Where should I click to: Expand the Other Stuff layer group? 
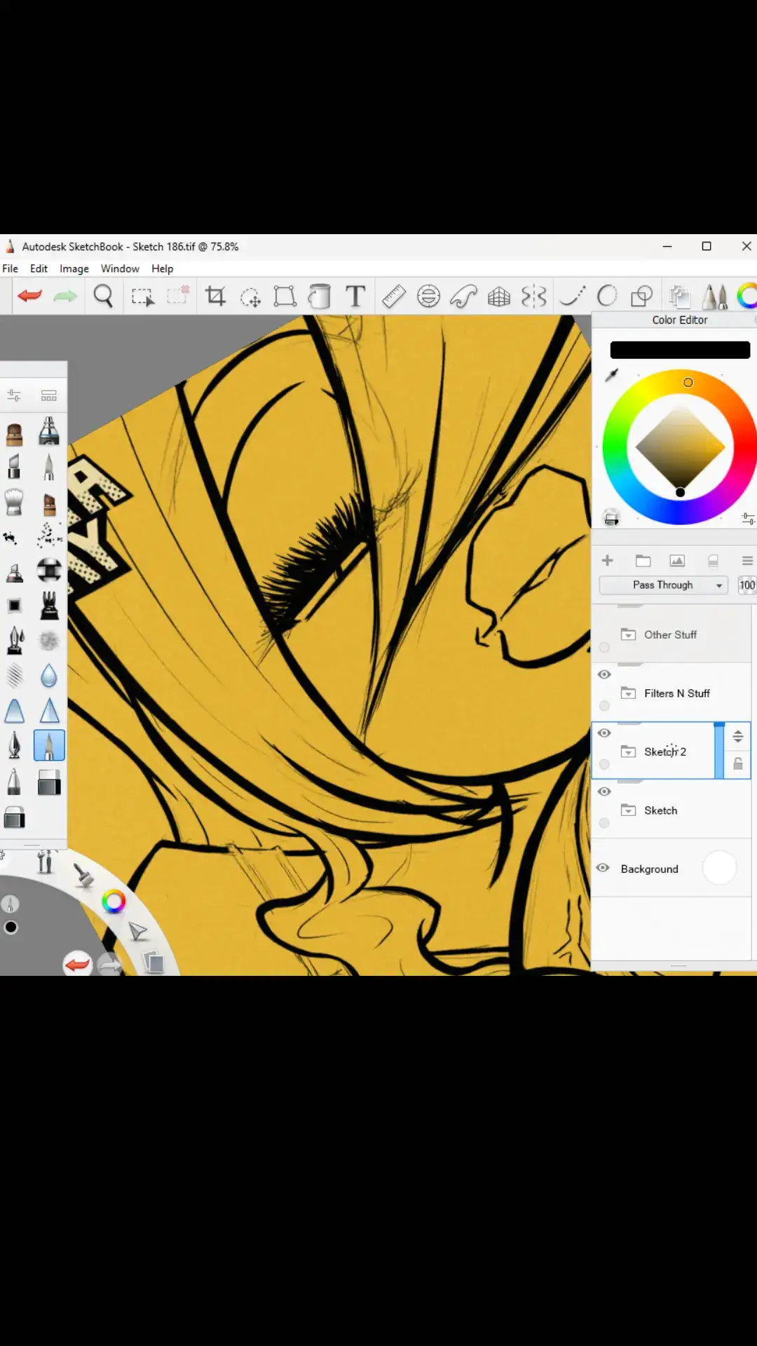point(629,634)
